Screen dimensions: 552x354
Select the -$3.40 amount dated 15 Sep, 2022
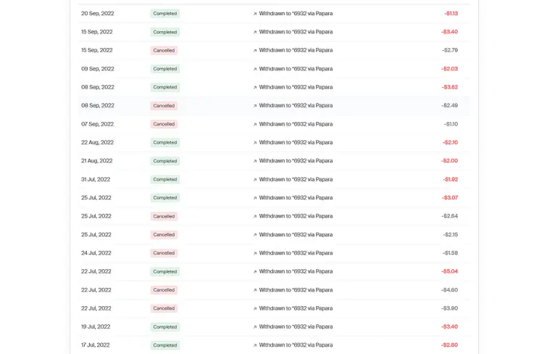(450, 32)
